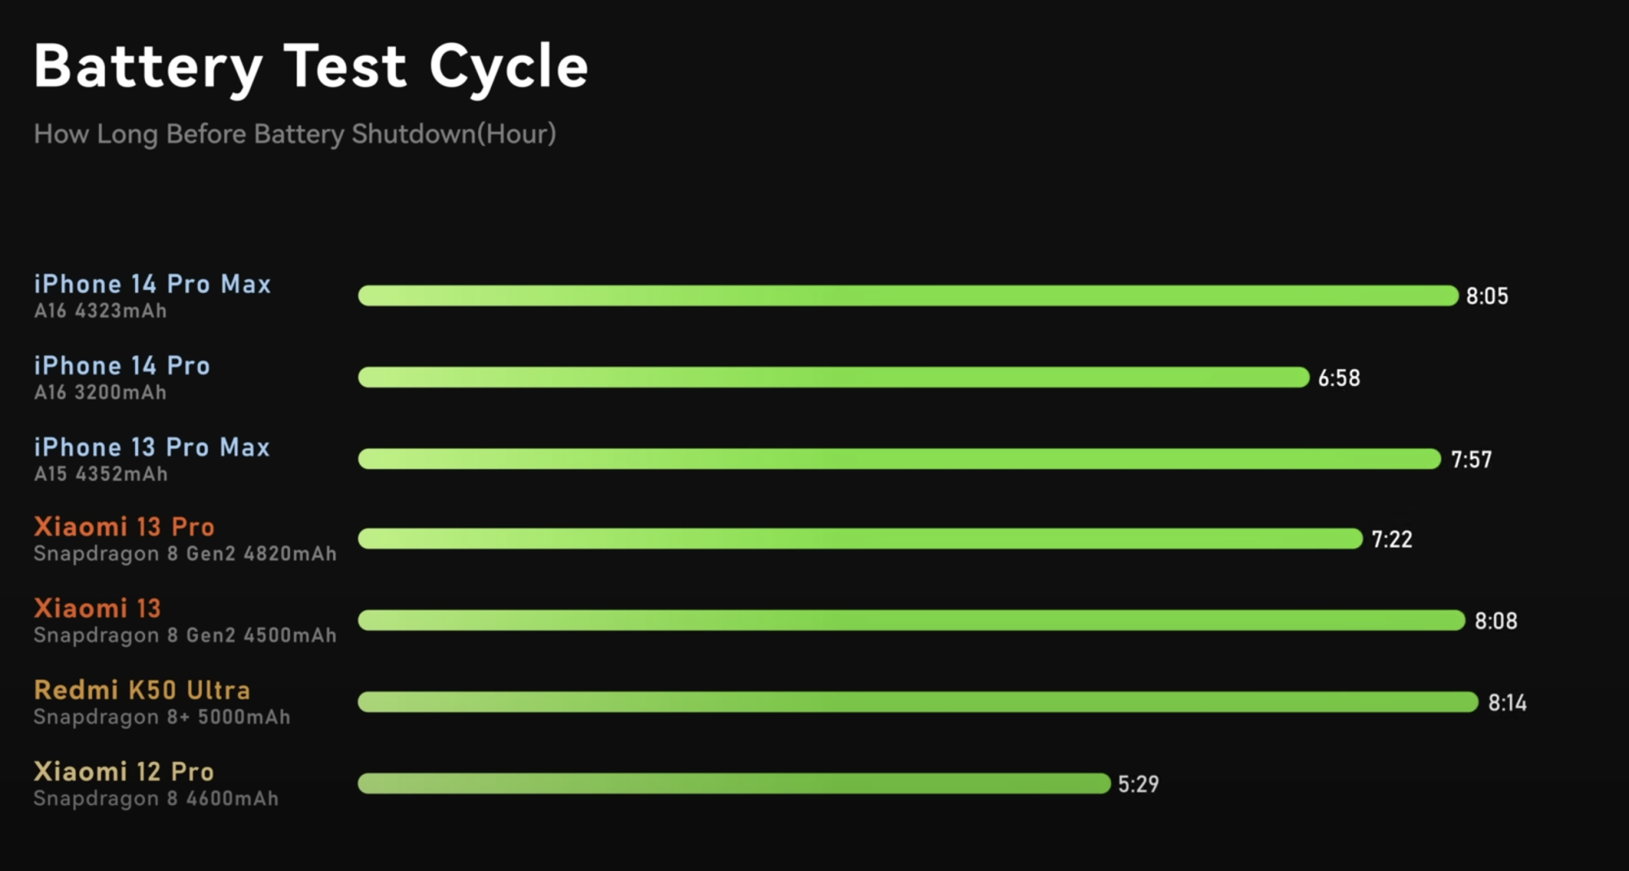This screenshot has height=871, width=1629.
Task: Click the iPhone 14 Pro green bar
Action: click(x=834, y=377)
